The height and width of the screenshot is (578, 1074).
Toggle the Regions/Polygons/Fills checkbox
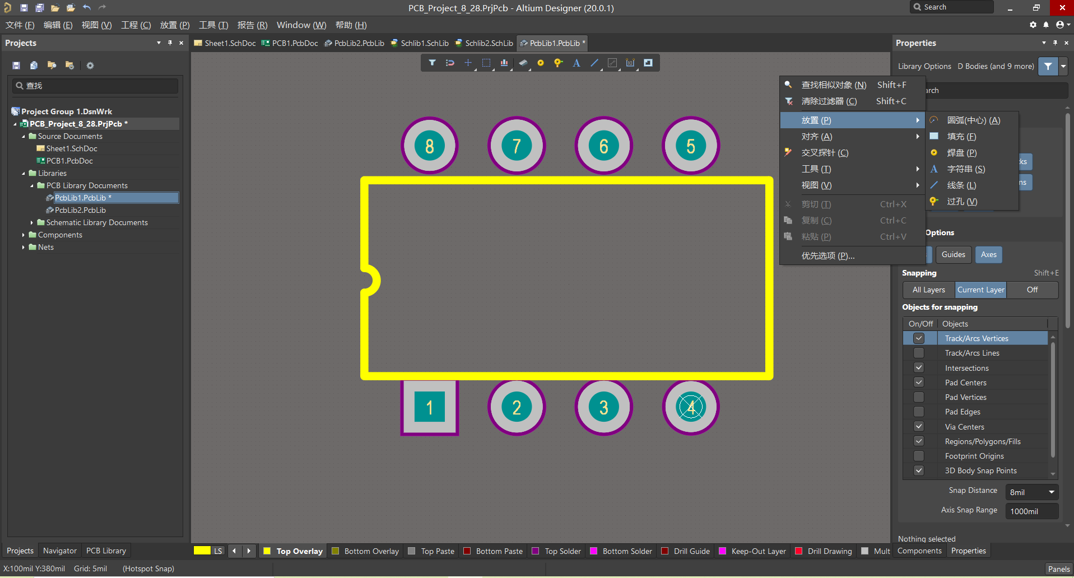[919, 441]
